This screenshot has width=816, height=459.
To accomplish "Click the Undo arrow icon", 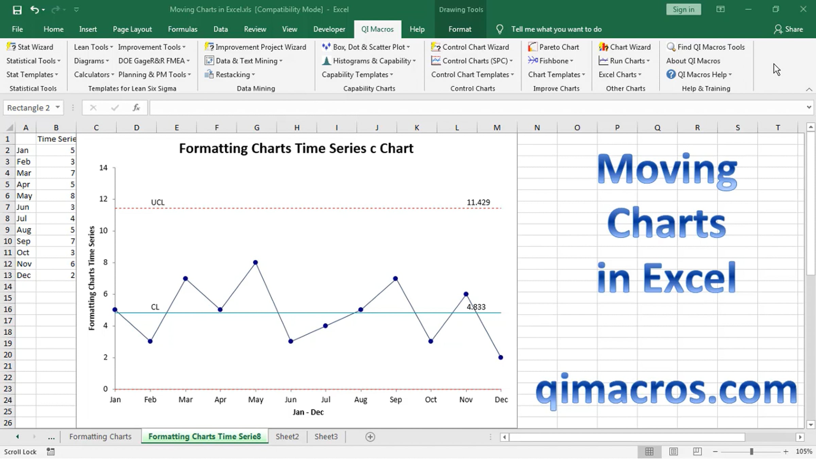I will point(34,10).
